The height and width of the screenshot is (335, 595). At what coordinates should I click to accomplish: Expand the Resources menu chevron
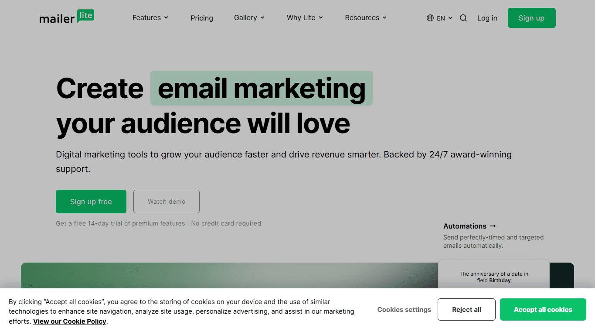coord(384,18)
